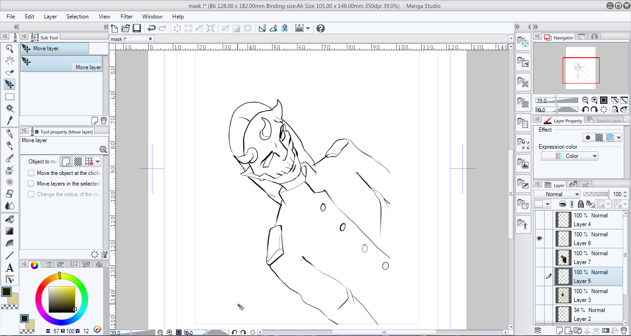The image size is (631, 336).
Task: Undo the last action
Action: [151, 28]
